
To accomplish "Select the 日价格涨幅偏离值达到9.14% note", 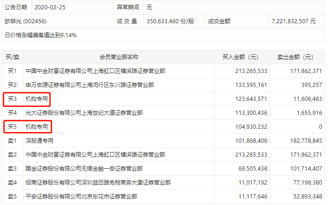I will point(40,35).
